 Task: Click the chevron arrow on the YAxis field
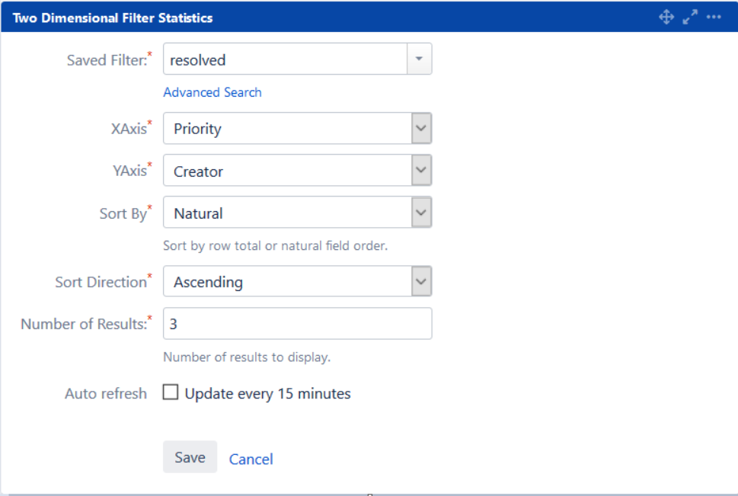click(x=421, y=171)
